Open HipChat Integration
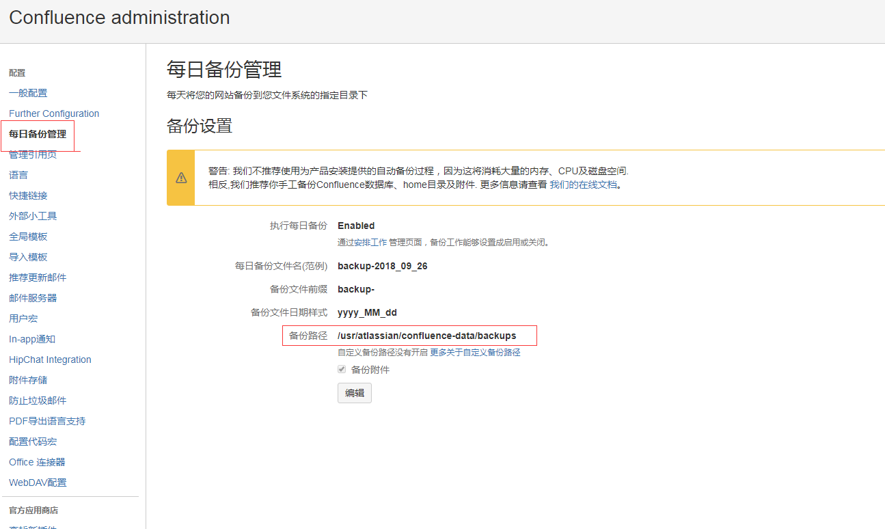Image resolution: width=885 pixels, height=529 pixels. pyautogui.click(x=50, y=360)
